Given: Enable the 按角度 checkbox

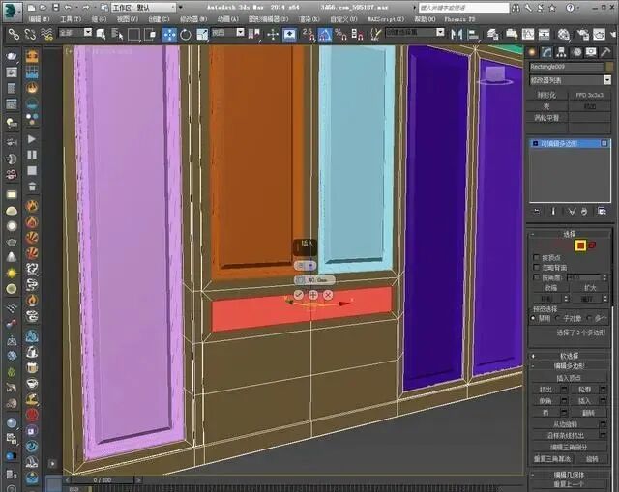Looking at the screenshot, I should click(x=536, y=277).
